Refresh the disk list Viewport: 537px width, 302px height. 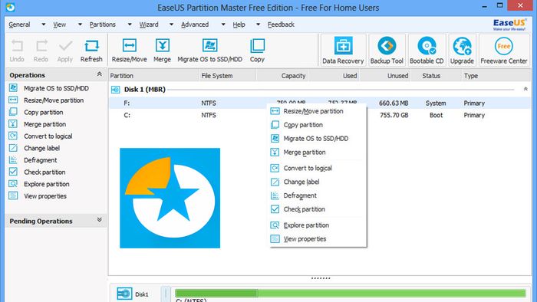click(x=91, y=51)
